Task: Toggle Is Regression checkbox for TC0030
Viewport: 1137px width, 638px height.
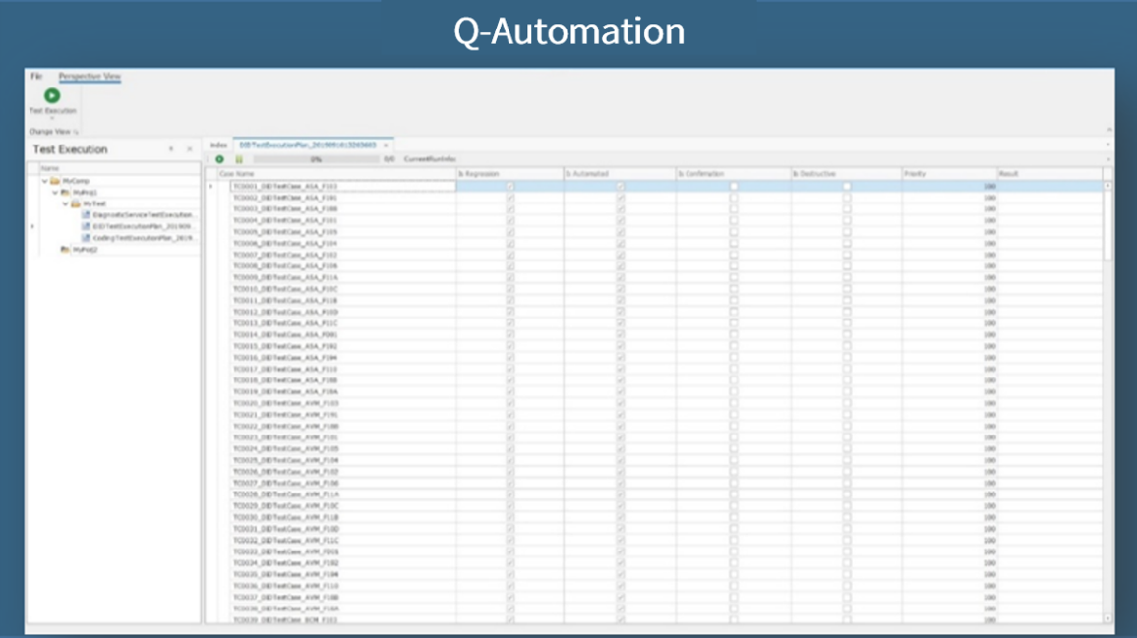Action: click(x=509, y=518)
